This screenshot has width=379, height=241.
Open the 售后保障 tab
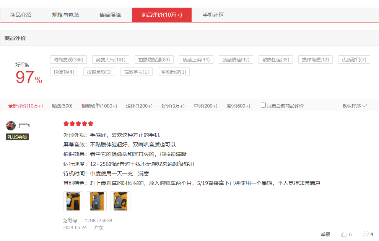[110, 15]
